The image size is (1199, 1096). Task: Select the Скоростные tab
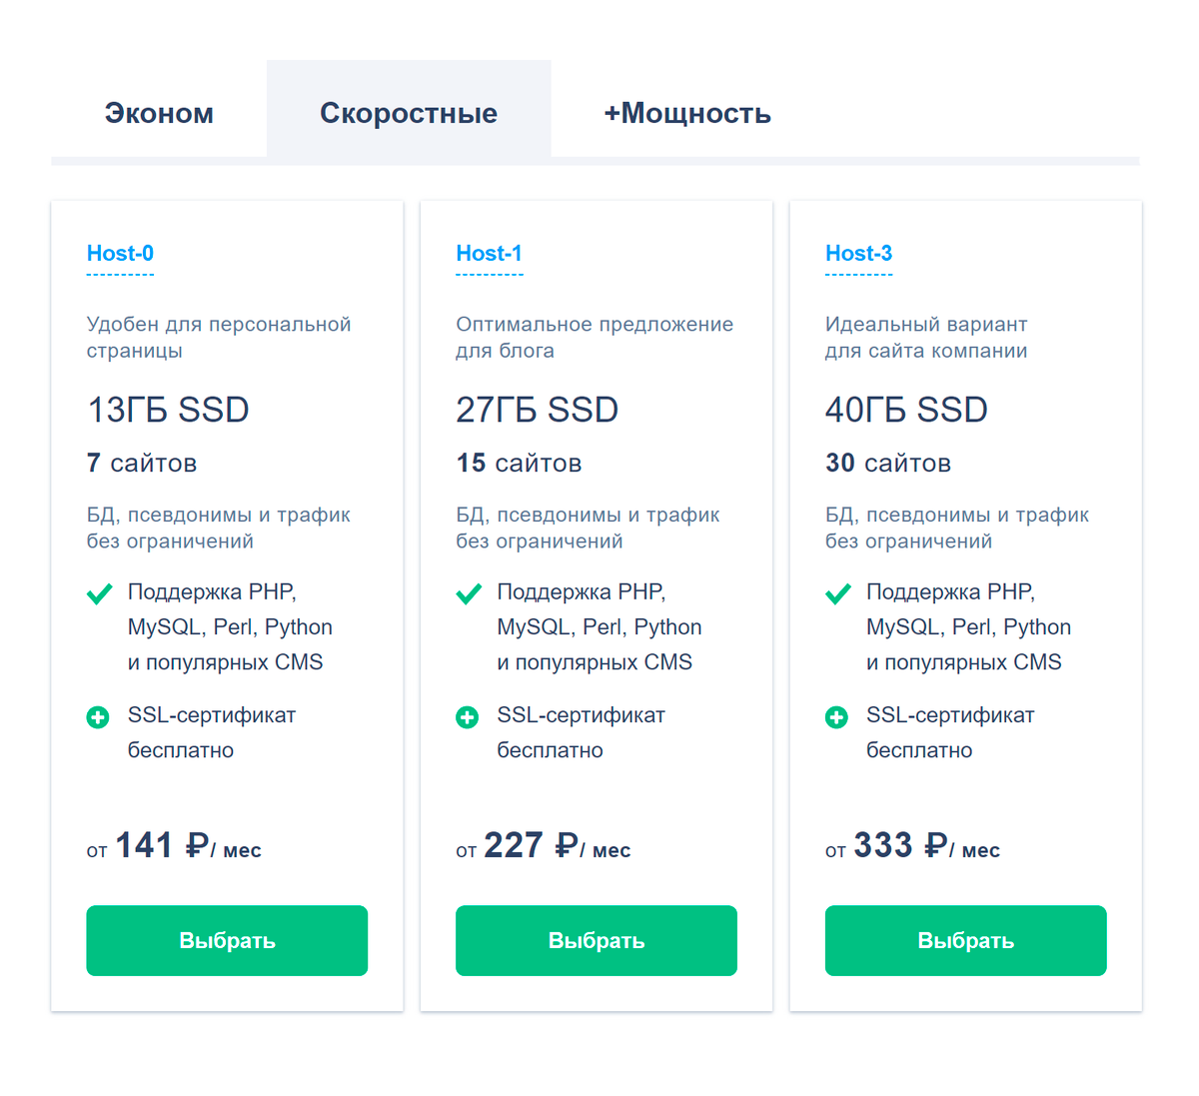coord(409,113)
